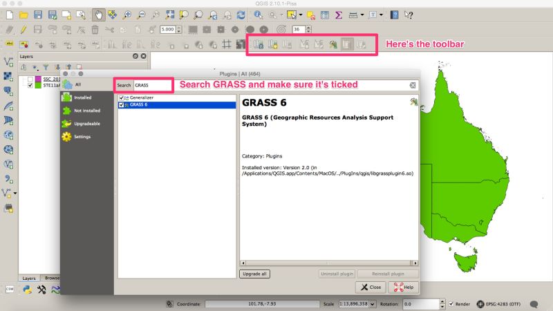The width and height of the screenshot is (553, 311).
Task: Click the magenta SSC_20 layer color swatch
Action: coord(38,79)
